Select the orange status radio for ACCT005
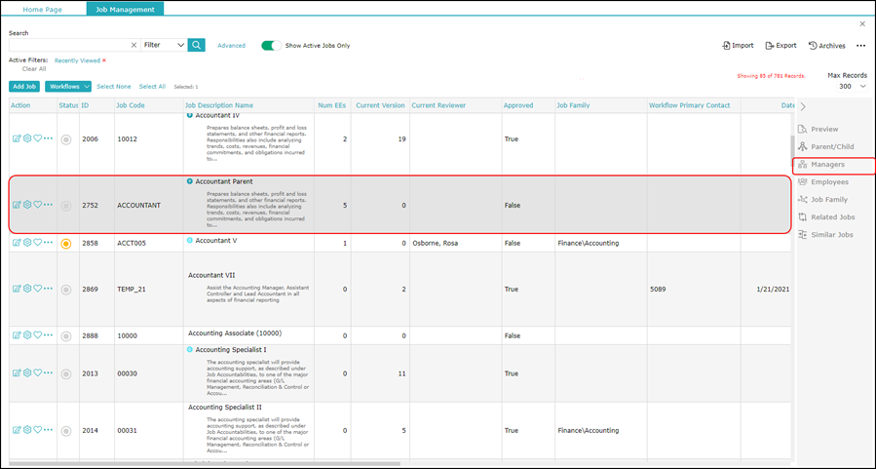 [66, 244]
